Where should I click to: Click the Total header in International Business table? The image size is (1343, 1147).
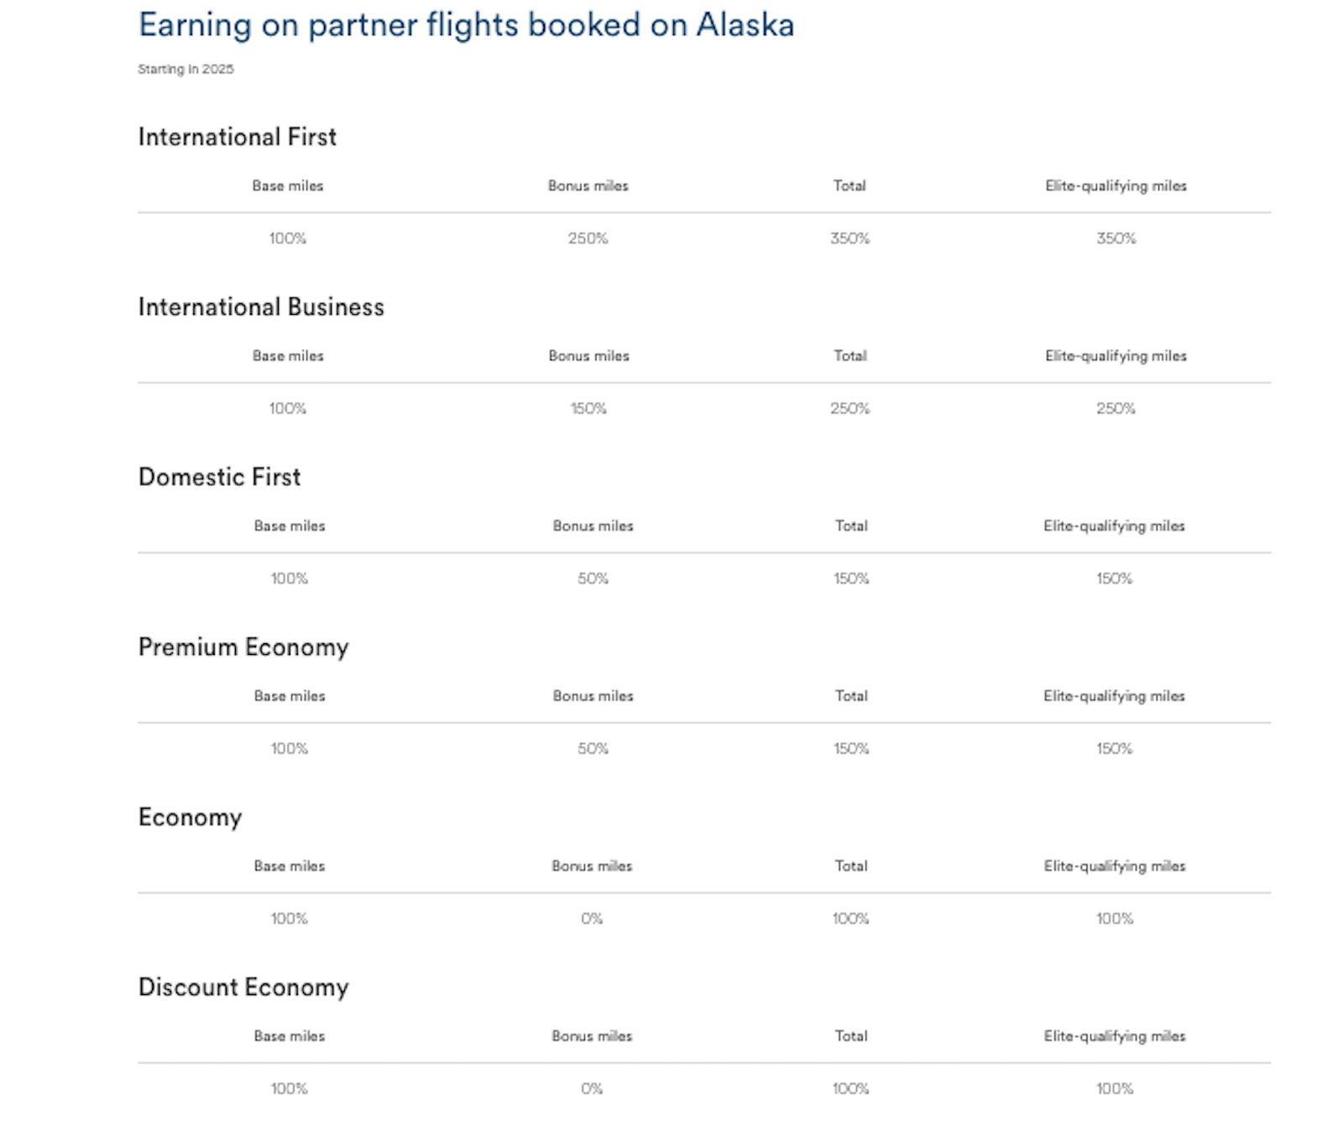850,356
